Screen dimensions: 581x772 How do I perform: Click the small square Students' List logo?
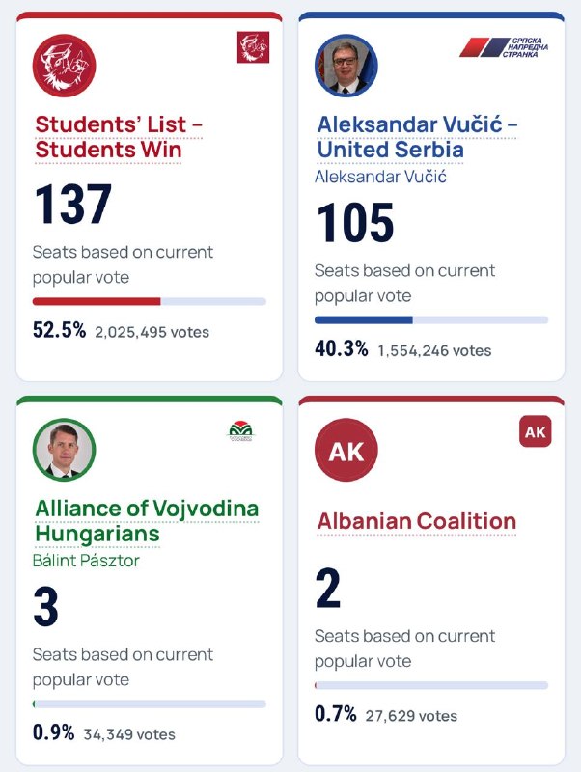coord(253,47)
